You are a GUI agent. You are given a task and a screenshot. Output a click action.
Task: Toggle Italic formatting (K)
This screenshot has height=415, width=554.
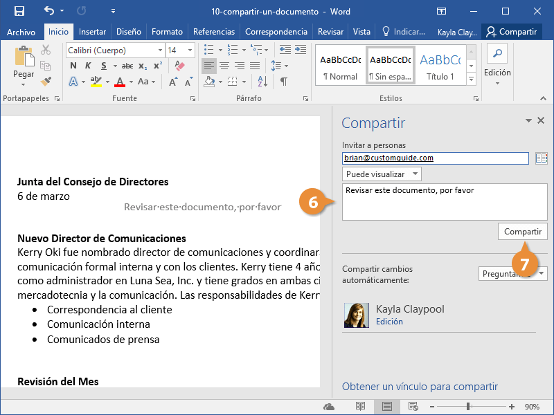(x=89, y=66)
